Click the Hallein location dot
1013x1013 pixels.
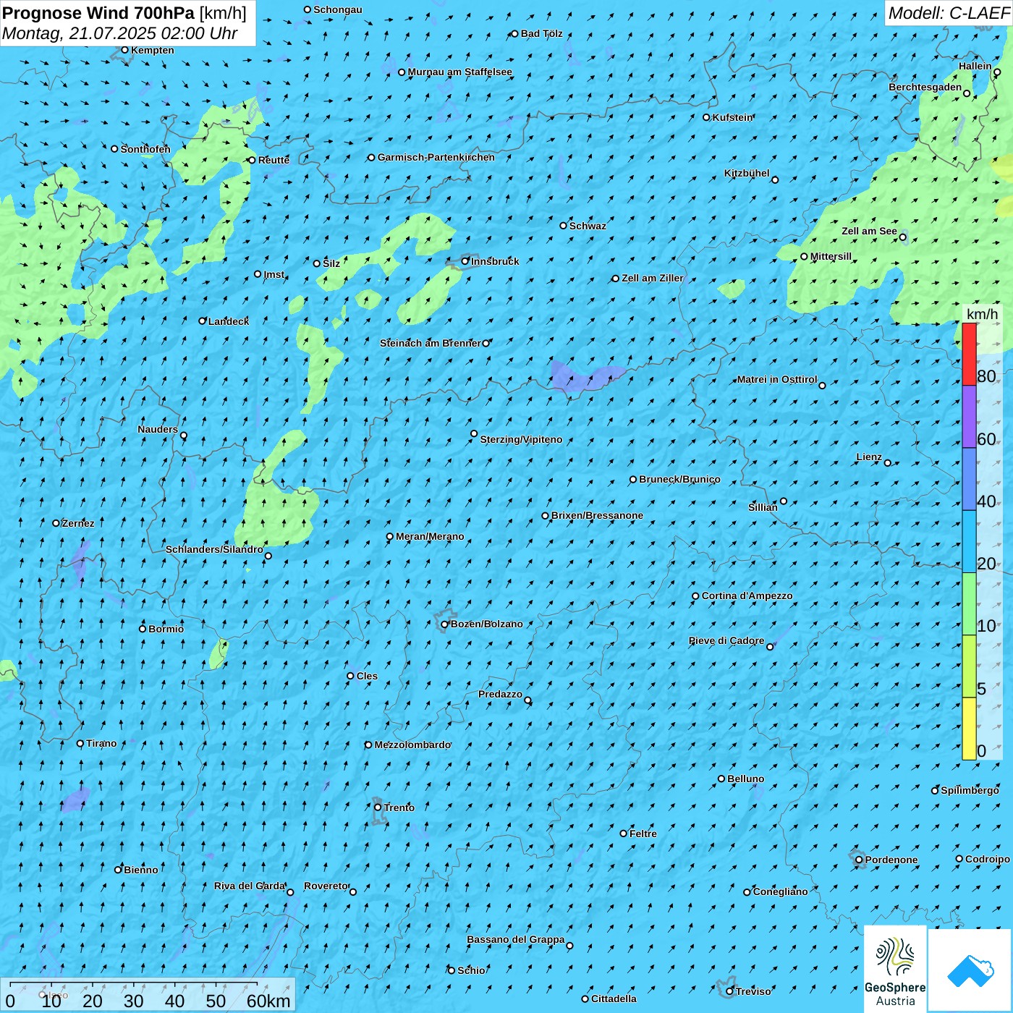(x=997, y=72)
